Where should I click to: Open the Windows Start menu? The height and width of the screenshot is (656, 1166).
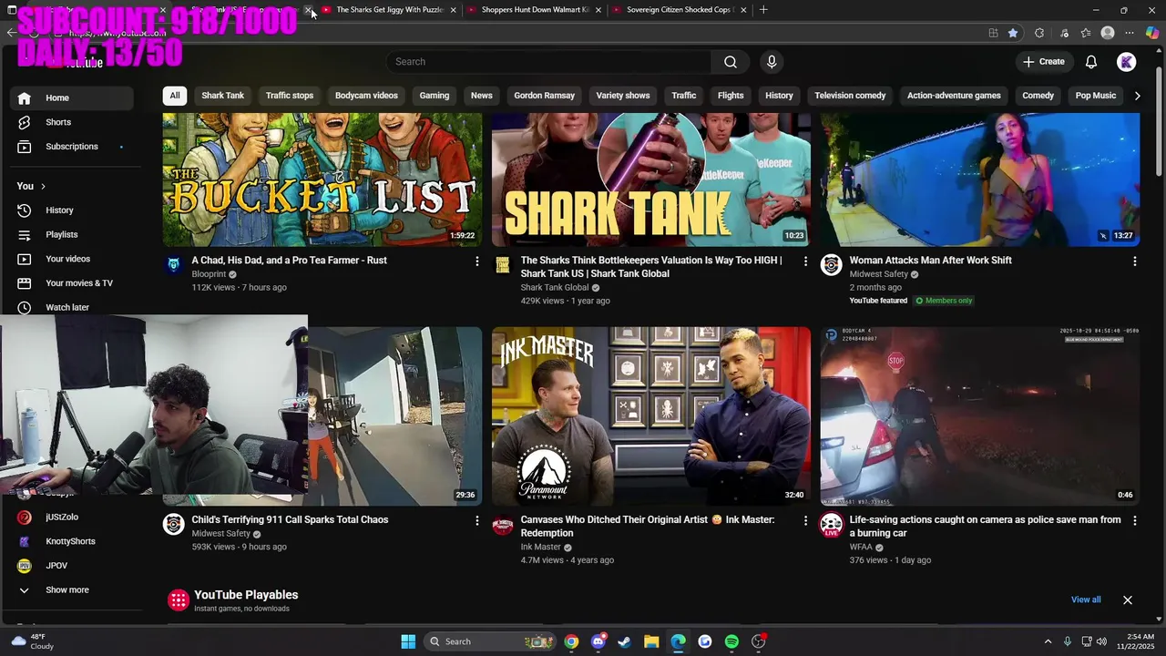click(408, 641)
